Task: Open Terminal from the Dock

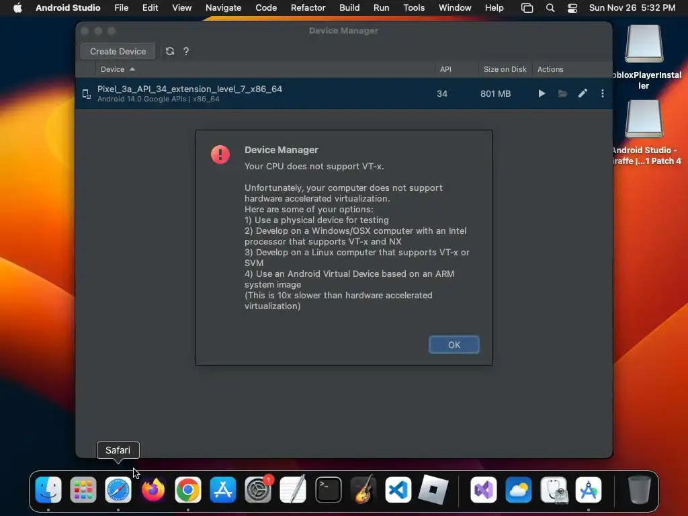Action: (x=328, y=490)
